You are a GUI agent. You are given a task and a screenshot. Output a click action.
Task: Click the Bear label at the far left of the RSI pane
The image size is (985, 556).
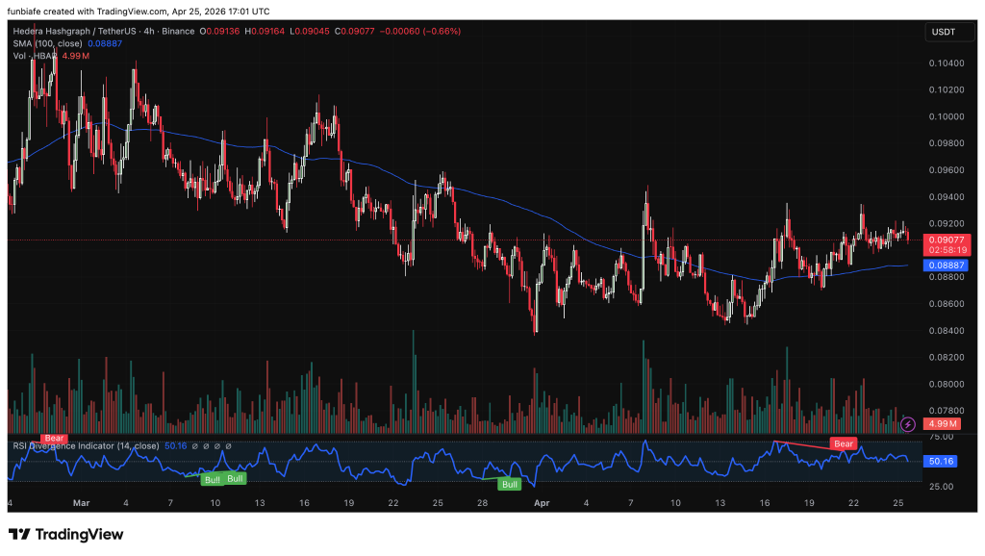[54, 438]
